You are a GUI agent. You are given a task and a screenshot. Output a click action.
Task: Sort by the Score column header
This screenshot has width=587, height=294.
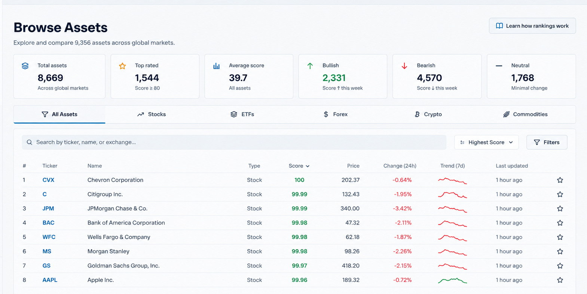[299, 166]
